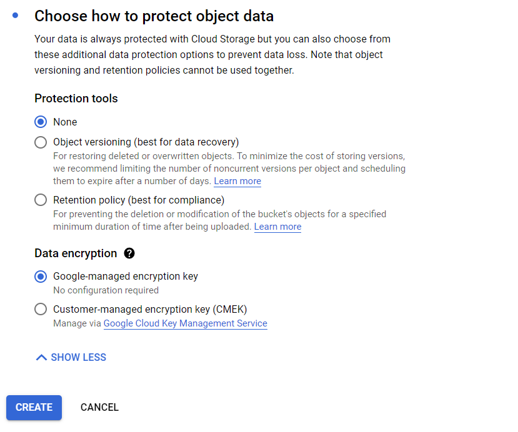Click the Retention policy (best for compliance) label

(x=139, y=200)
